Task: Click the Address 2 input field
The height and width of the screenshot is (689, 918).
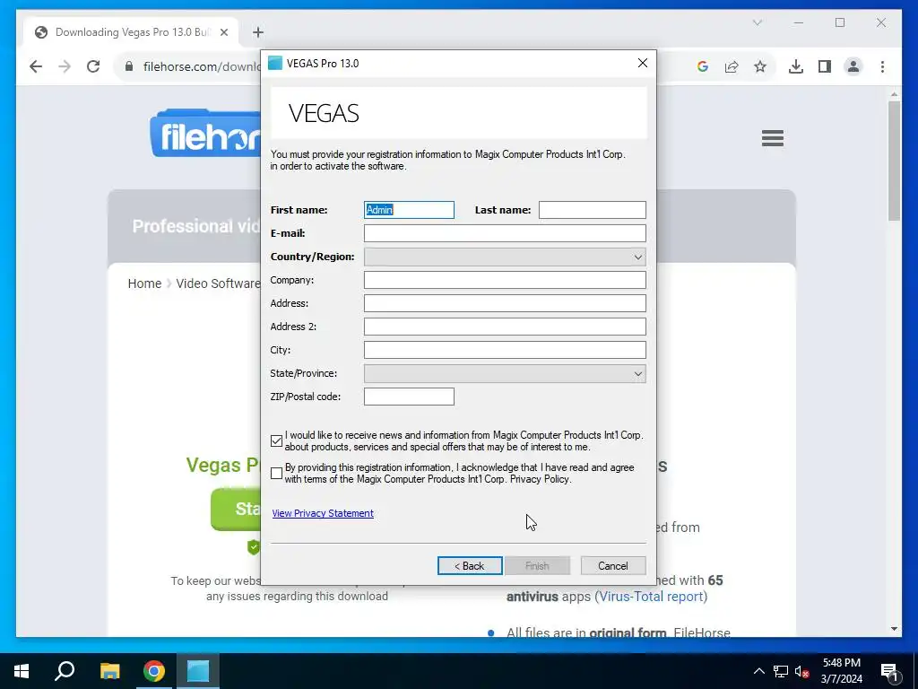Action: pyautogui.click(x=505, y=327)
